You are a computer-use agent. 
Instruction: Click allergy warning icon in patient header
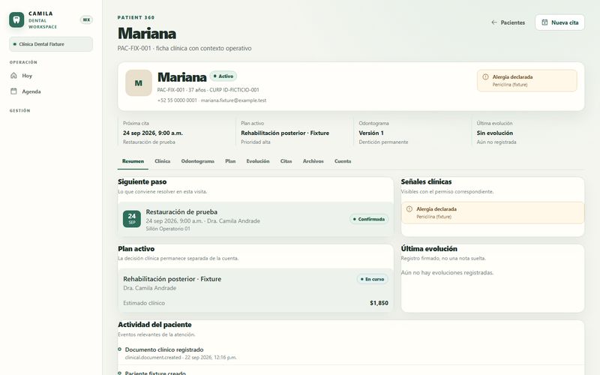tap(485, 77)
